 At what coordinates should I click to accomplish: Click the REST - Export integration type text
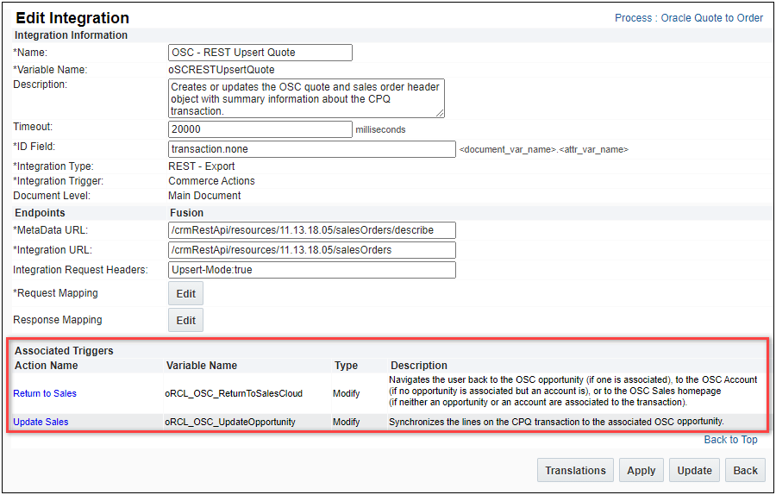pos(202,166)
